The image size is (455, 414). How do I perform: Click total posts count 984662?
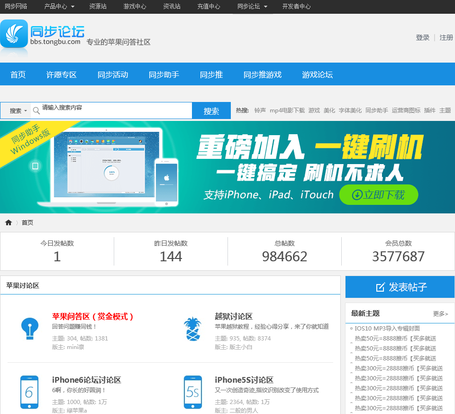click(x=284, y=257)
